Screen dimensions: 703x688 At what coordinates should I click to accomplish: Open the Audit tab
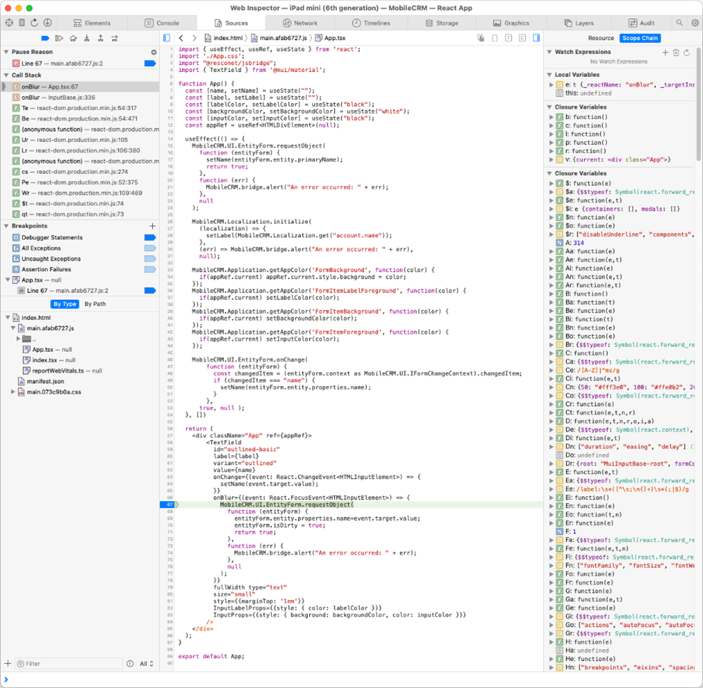(x=641, y=23)
